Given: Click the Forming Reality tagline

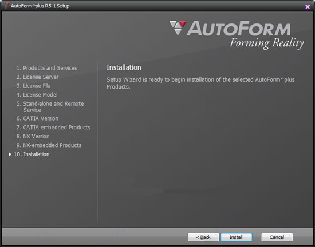Looking at the screenshot, I should pos(266,43).
